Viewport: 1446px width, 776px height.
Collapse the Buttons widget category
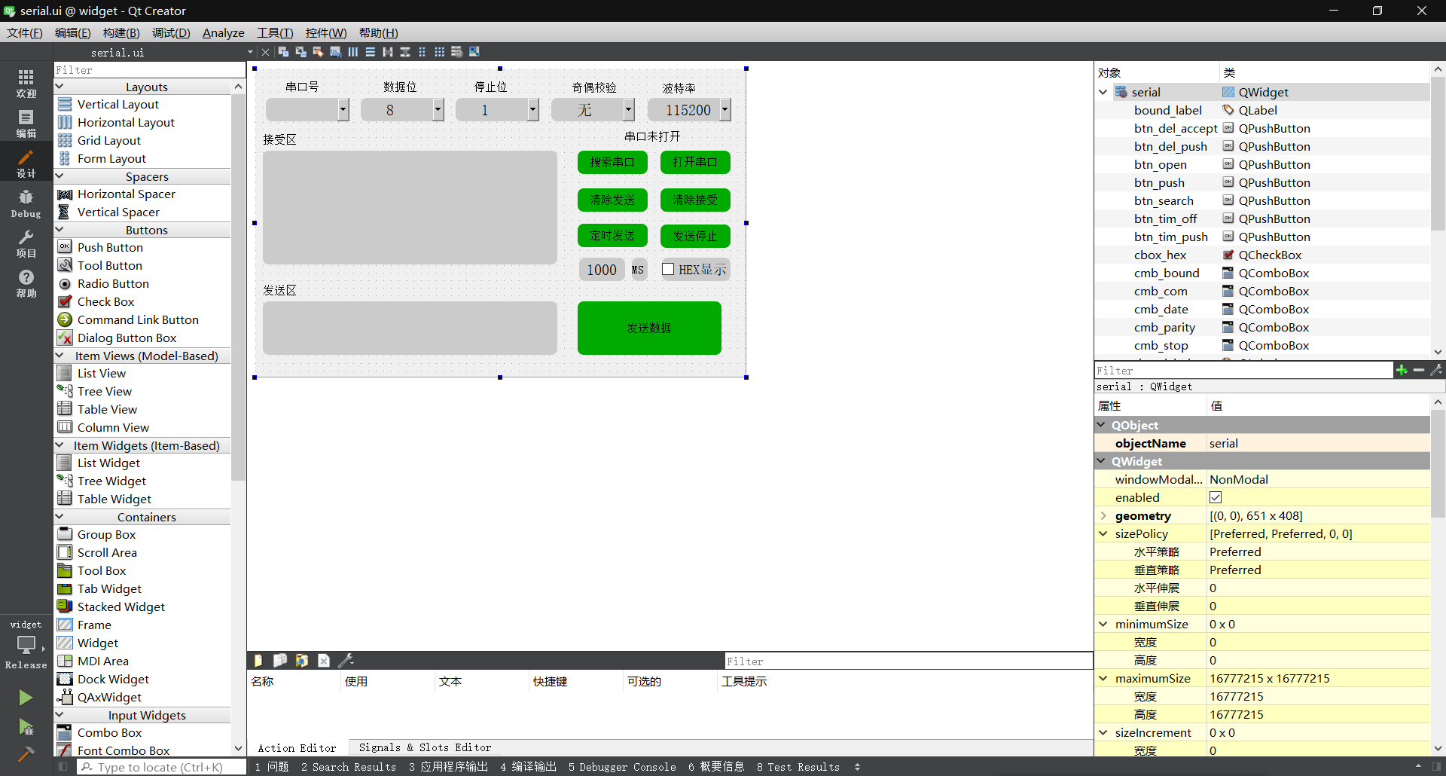tap(60, 230)
